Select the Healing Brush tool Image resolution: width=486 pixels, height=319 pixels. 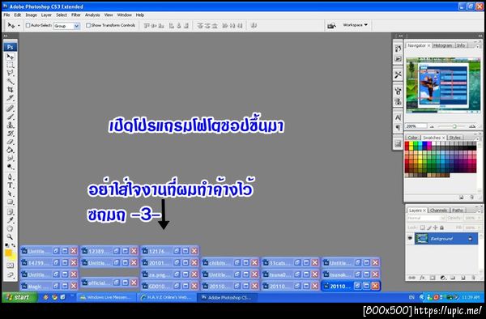tap(11, 108)
